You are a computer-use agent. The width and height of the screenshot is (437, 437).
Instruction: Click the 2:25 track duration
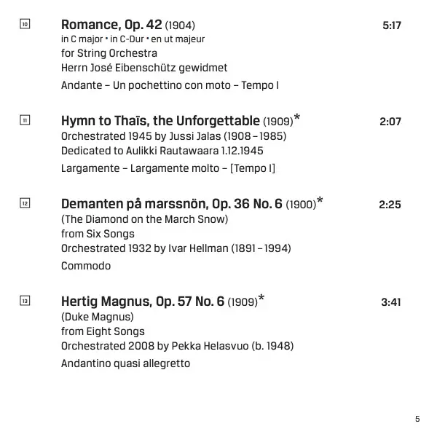tap(390, 205)
